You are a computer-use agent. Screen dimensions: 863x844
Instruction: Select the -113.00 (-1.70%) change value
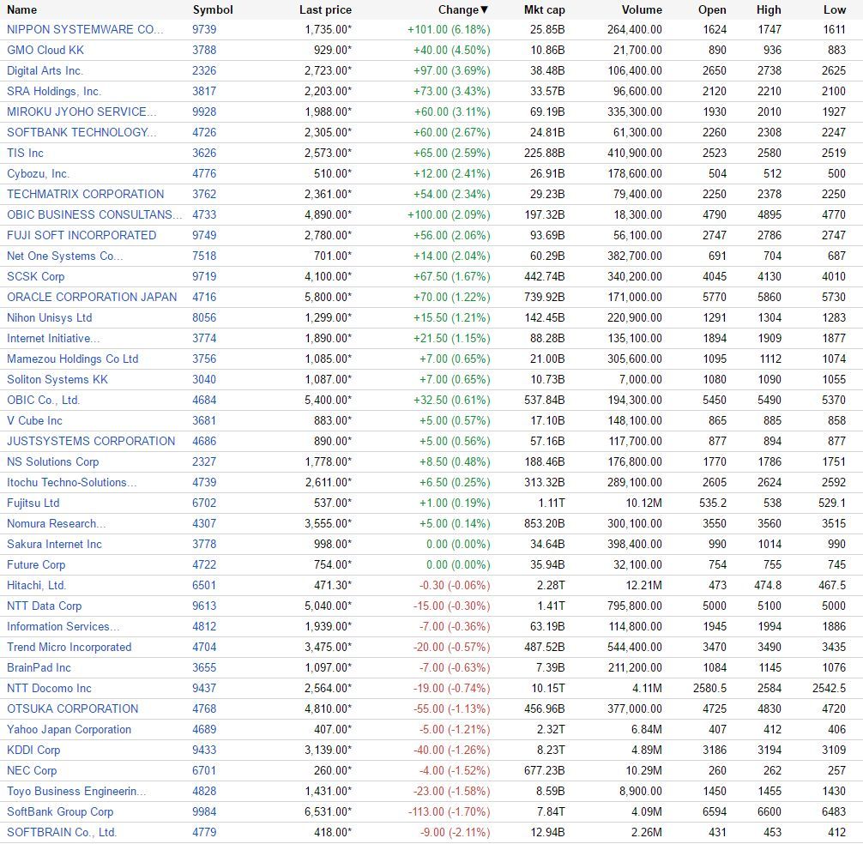tap(450, 811)
